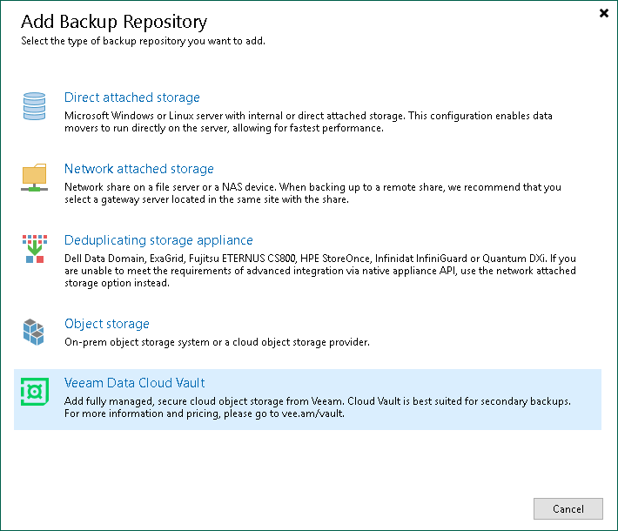This screenshot has height=531, width=618.
Task: Pick the Object storage link
Action: coord(107,324)
